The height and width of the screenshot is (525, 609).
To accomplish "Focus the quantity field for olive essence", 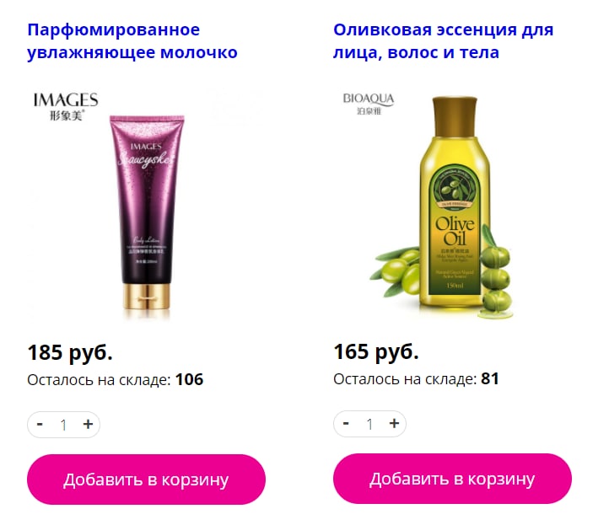I will point(369,424).
